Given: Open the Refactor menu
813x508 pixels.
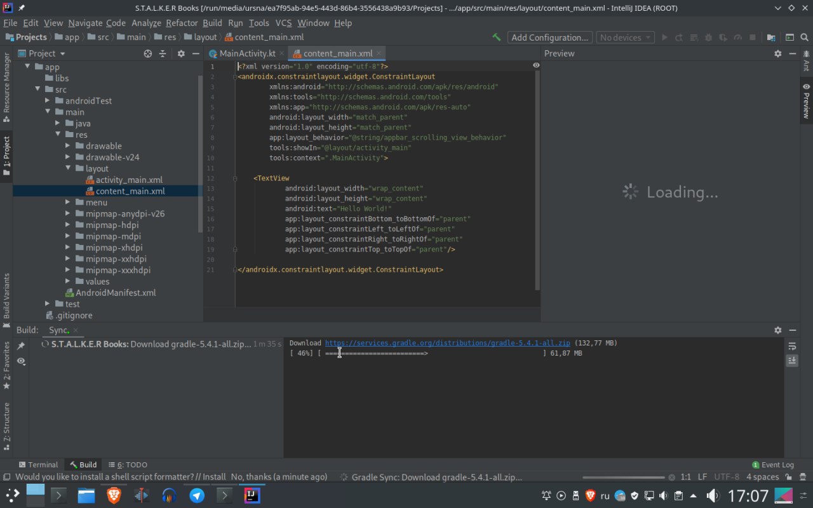Looking at the screenshot, I should pyautogui.click(x=182, y=23).
